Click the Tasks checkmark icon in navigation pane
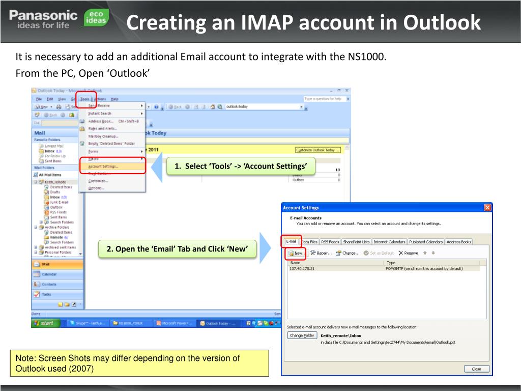The width and height of the screenshot is (521, 391). point(37,294)
